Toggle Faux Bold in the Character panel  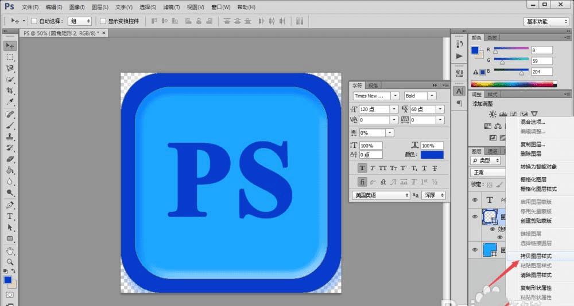click(x=362, y=168)
